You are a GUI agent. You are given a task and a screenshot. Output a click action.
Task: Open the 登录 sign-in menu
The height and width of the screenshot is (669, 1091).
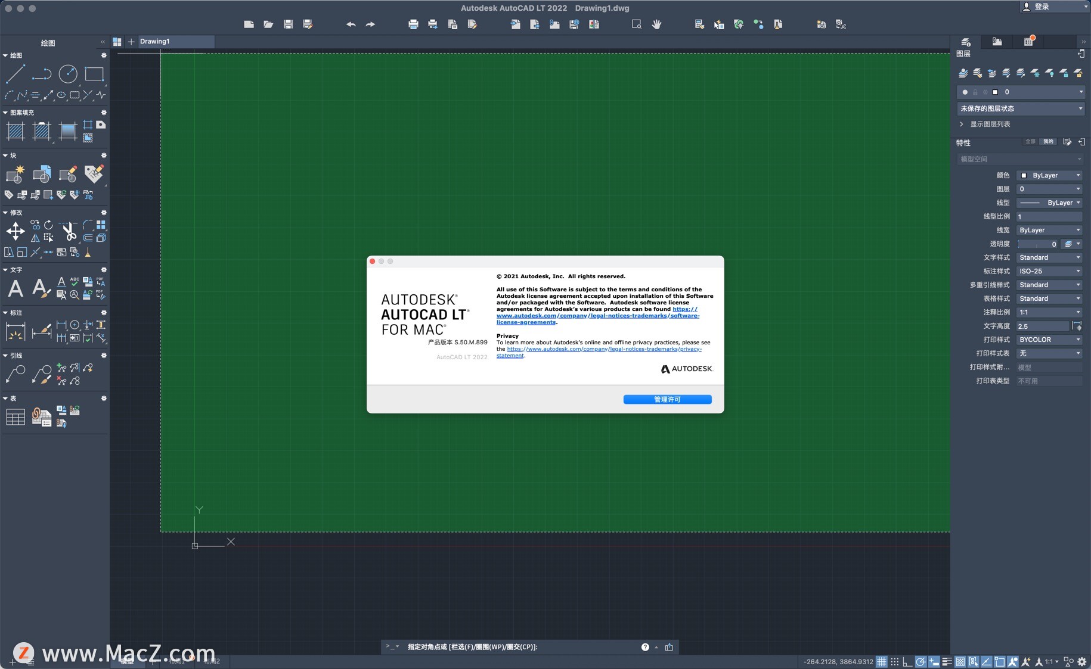tap(1055, 7)
